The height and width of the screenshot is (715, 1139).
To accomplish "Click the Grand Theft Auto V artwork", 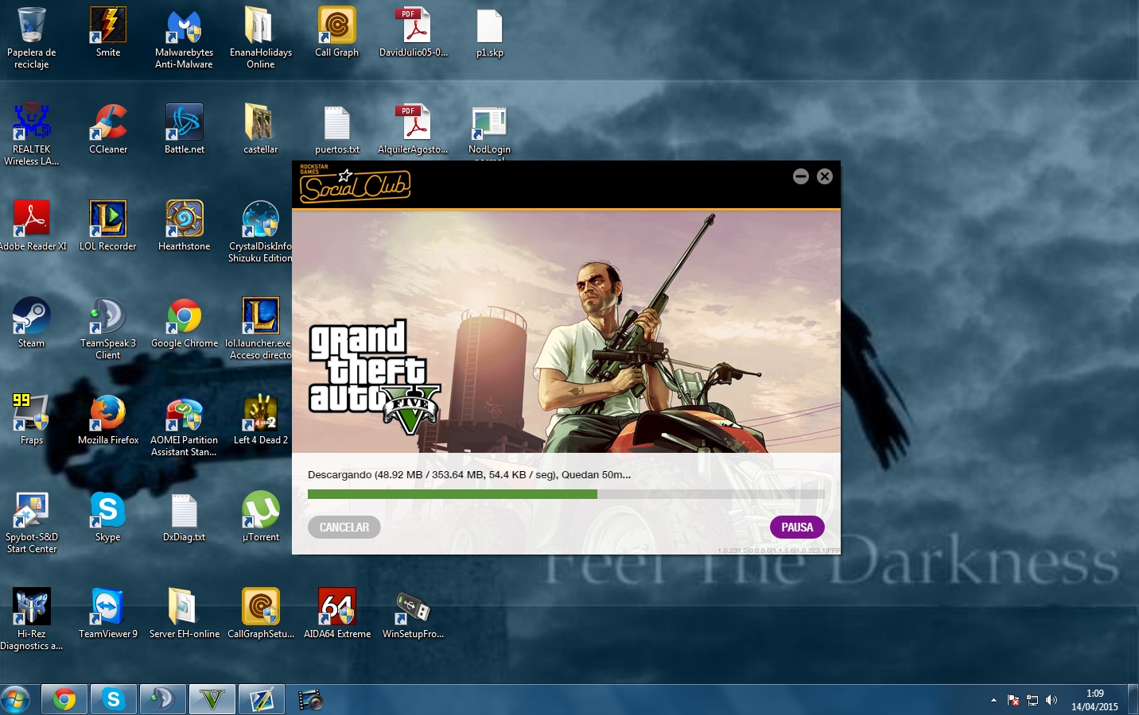I will point(566,332).
